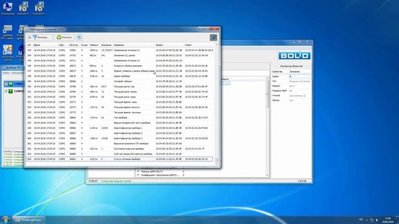
Task: Open the Windows Start menu
Action: (5, 220)
